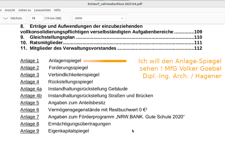Click the Nächste down-chevron icon
This screenshot has height=143, width=225.
[5, 18]
